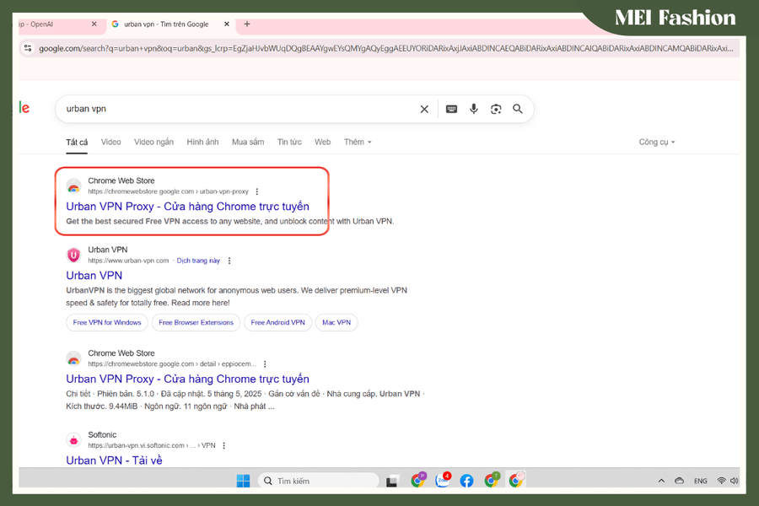Open the active Chrome window with pink badge
The width and height of the screenshot is (759, 506).
tap(516, 480)
